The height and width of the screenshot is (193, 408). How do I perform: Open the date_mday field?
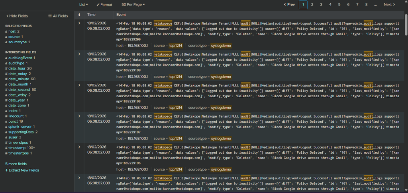18,74
